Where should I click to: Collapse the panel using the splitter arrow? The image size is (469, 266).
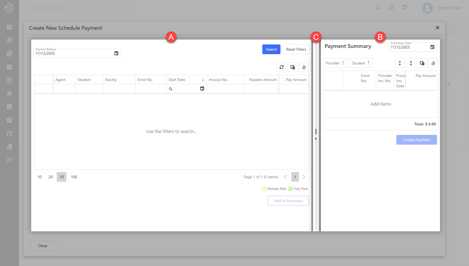tap(316, 139)
